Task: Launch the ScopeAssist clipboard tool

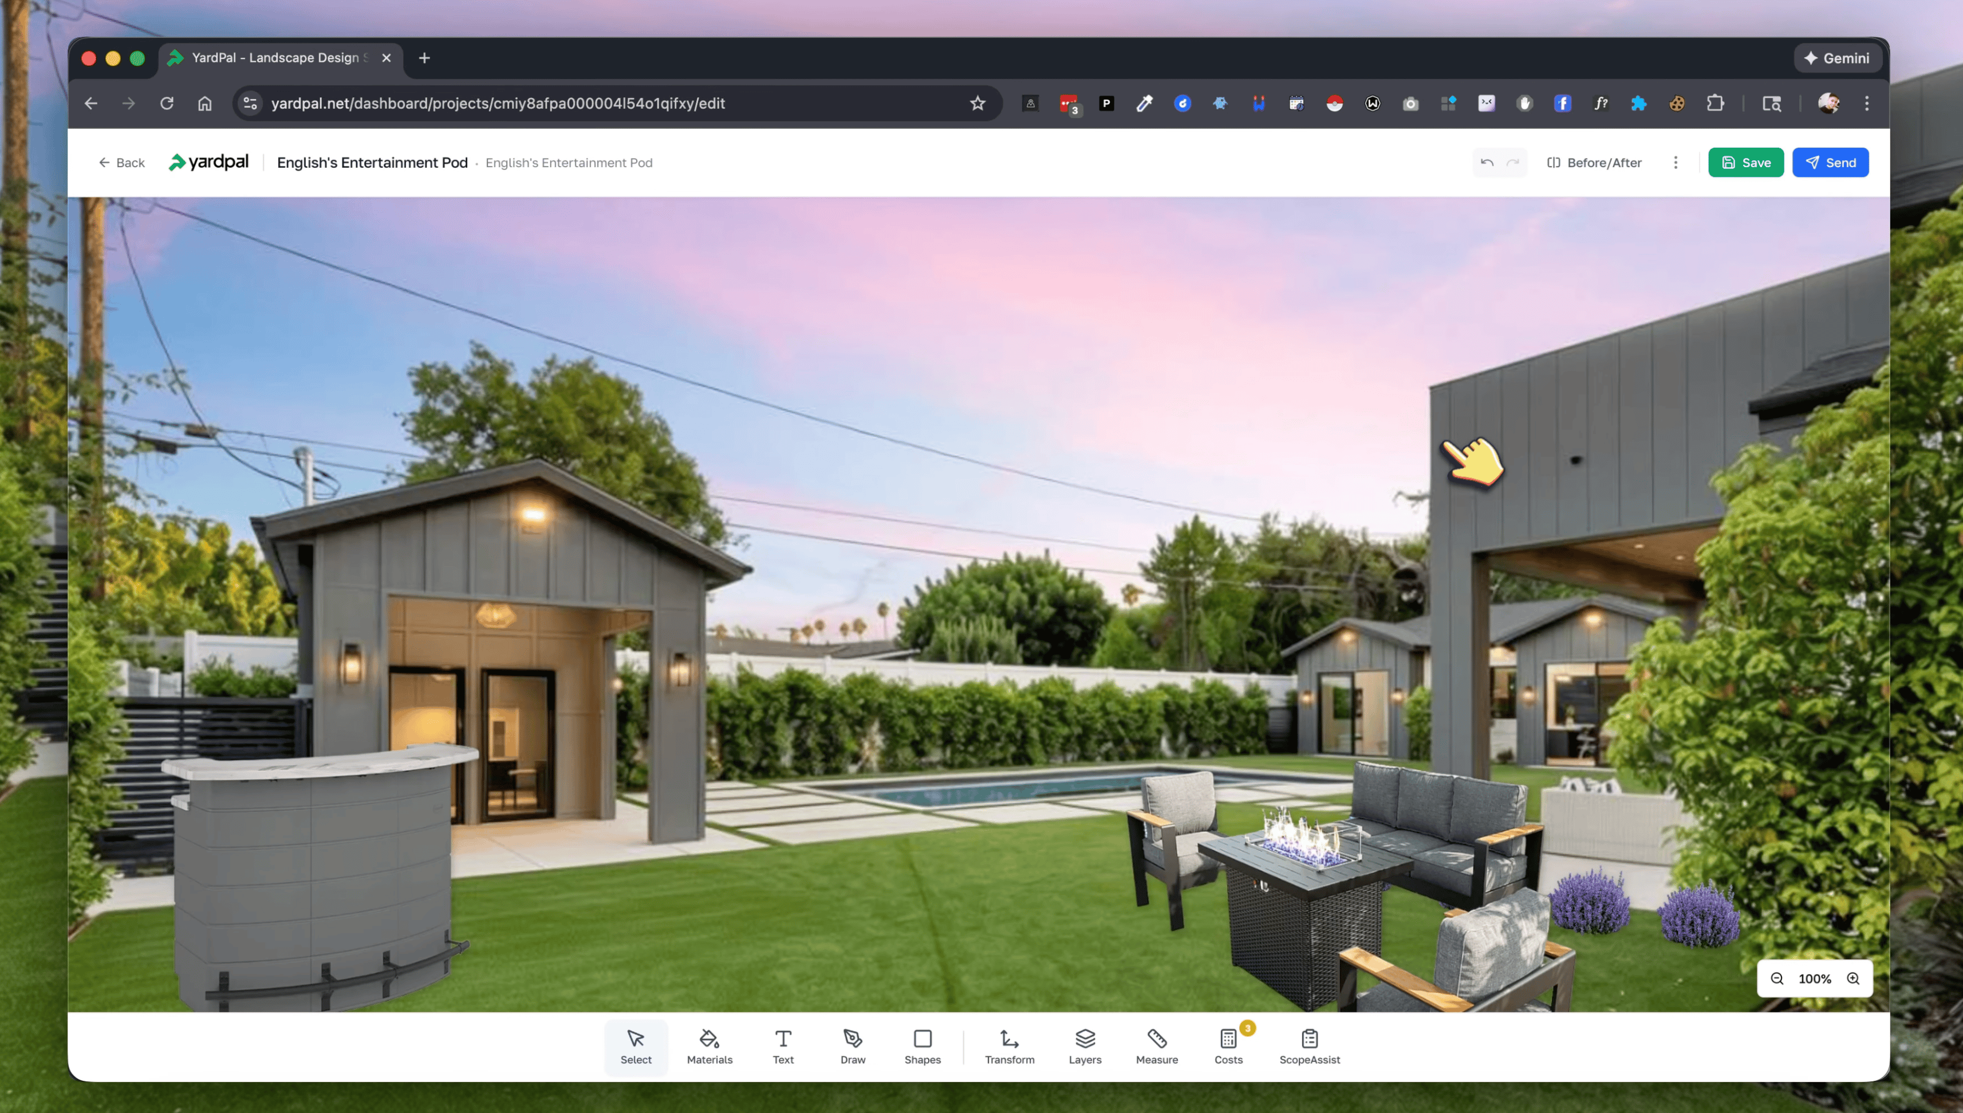Action: pos(1308,1047)
